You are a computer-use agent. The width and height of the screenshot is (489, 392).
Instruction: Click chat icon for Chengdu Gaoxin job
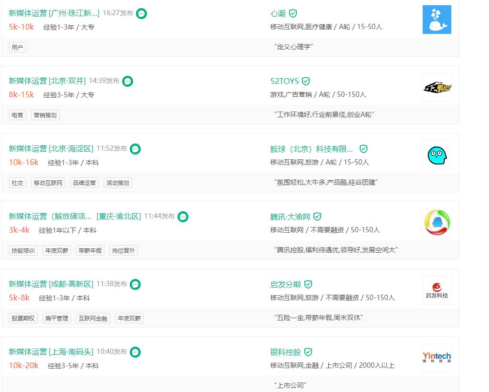click(135, 284)
